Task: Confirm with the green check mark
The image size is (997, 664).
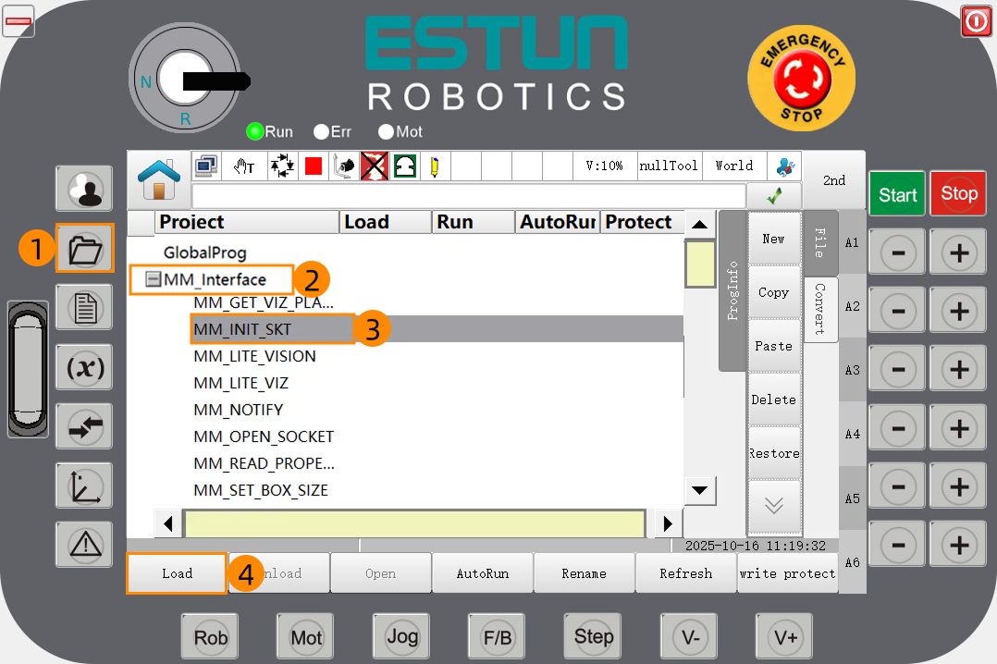Action: [774, 196]
